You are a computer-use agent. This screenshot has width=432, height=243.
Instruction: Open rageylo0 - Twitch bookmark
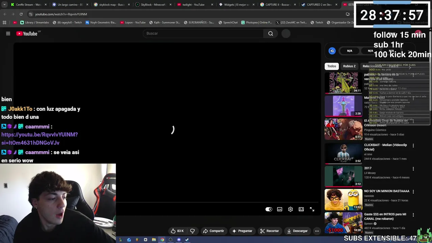(67, 23)
